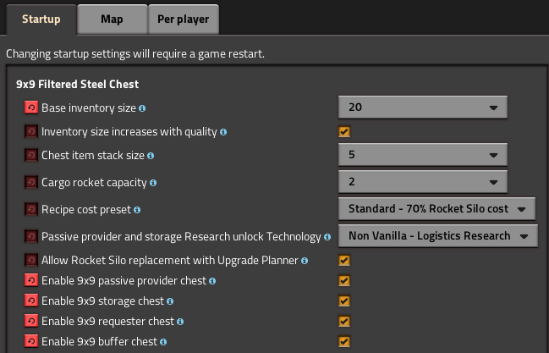This screenshot has height=353, width=549.
Task: Click info icon beside Recipe cost preset
Action: 137,210
